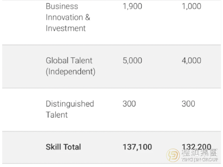Click the 1,900 value for Business Innovation
Viewport: 223px width, 167px height.
pos(132,6)
